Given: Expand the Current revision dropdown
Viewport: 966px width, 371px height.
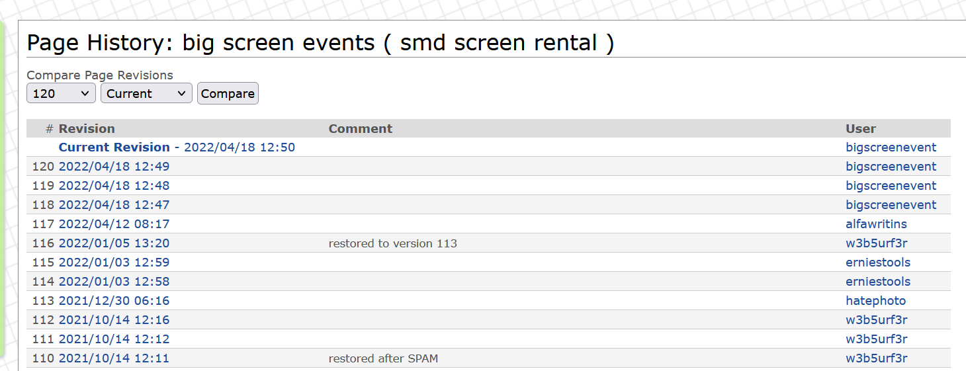Looking at the screenshot, I should click(146, 94).
